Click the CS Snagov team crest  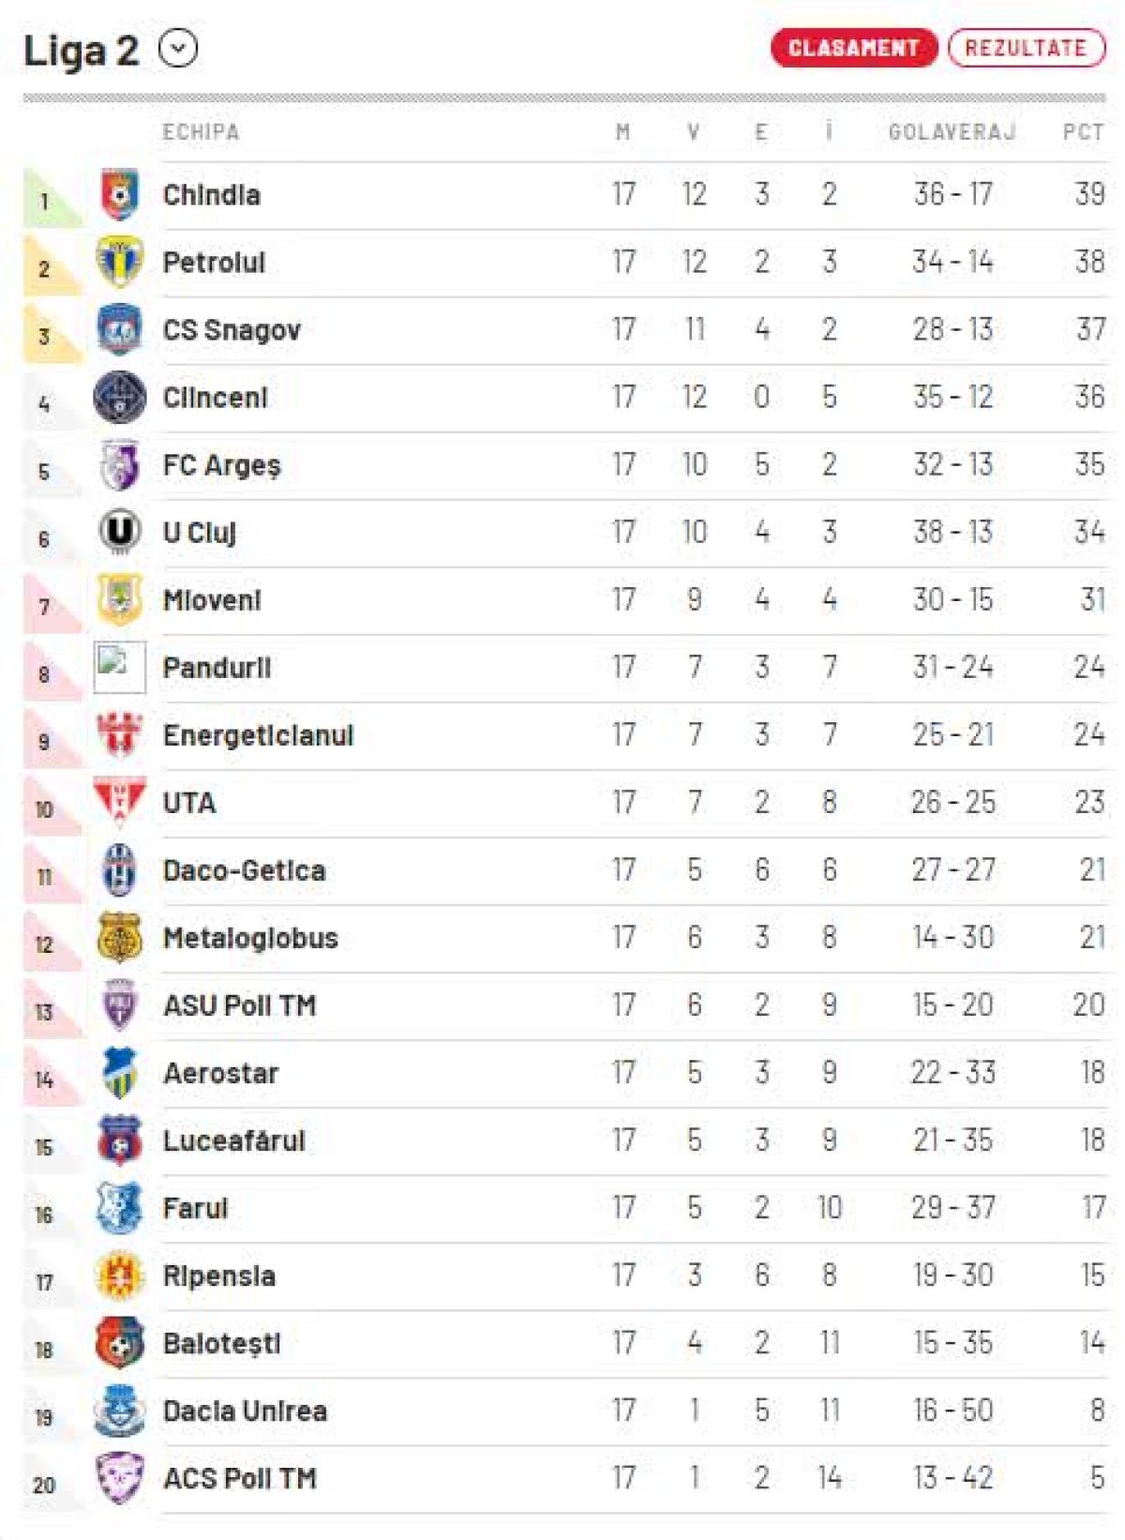[x=119, y=330]
